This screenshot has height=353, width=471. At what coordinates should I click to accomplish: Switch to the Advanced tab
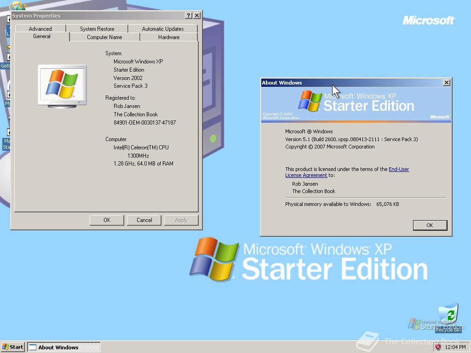[40, 29]
